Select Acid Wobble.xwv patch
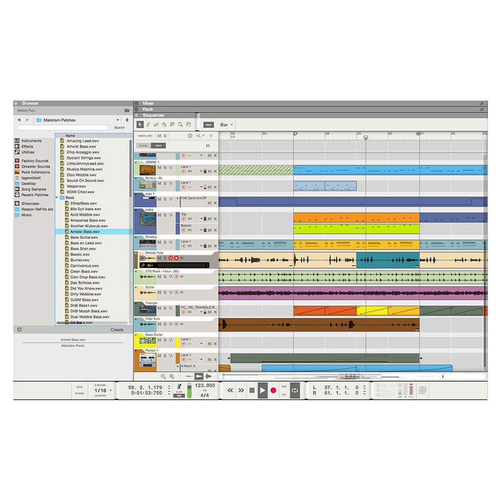The image size is (501, 501). point(85,215)
